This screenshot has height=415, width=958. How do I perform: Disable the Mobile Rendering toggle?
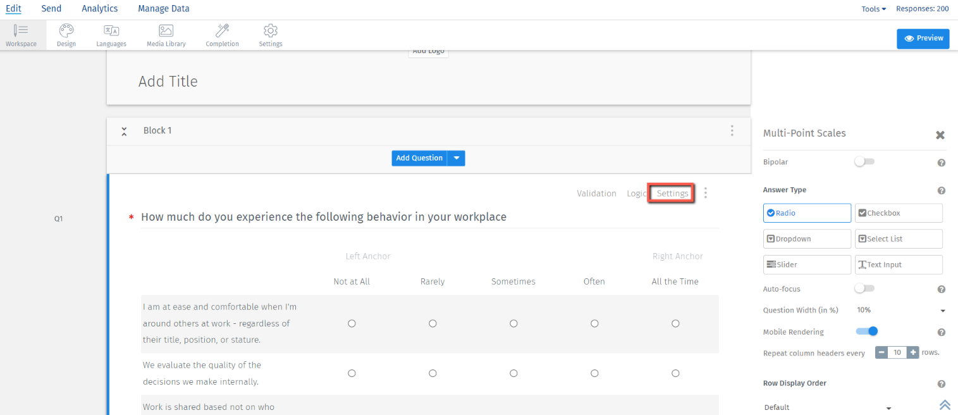point(866,331)
